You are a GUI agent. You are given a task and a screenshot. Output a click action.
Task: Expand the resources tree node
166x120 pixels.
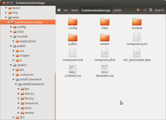click(x=18, y=103)
